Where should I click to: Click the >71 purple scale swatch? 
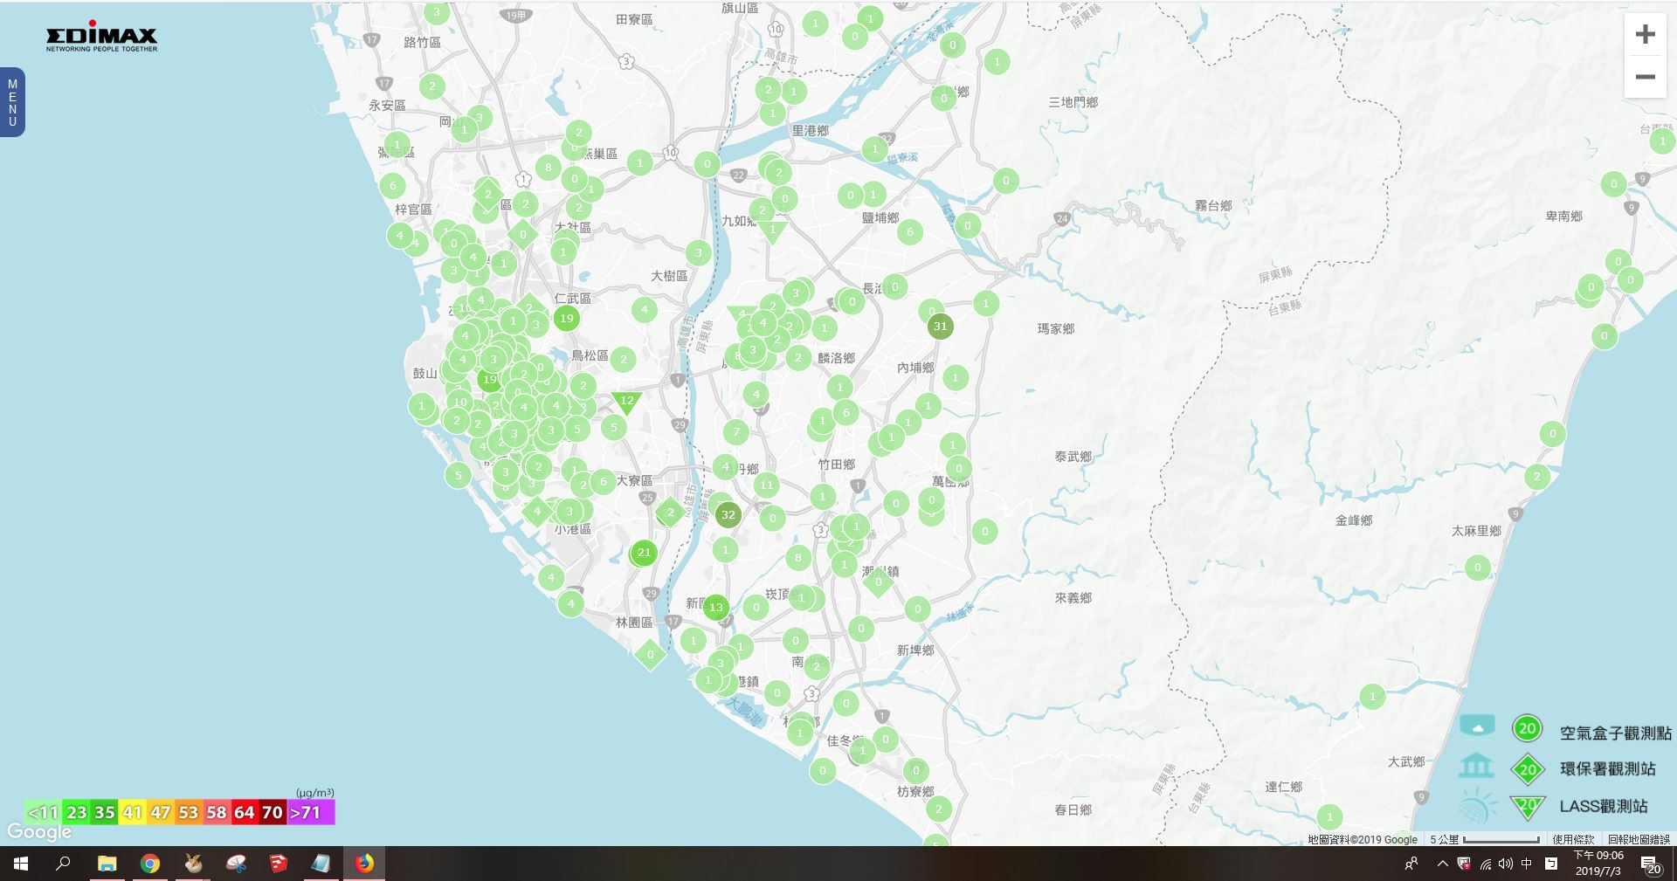[310, 813]
